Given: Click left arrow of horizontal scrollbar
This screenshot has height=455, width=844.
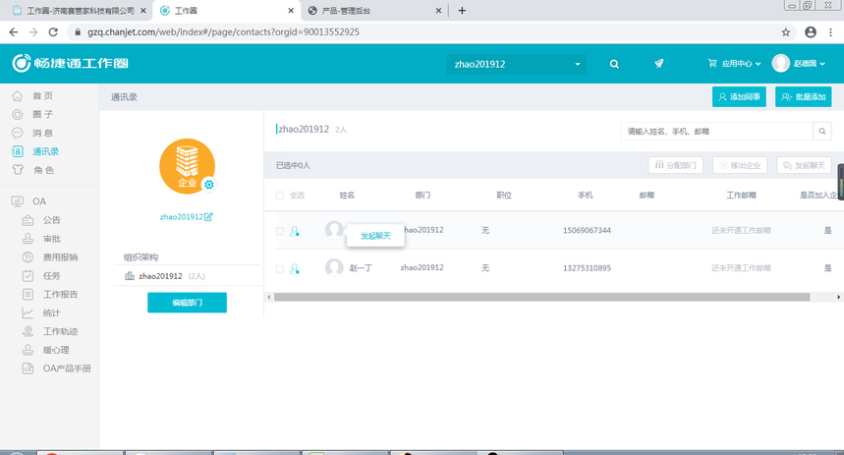Looking at the screenshot, I should pos(269,297).
